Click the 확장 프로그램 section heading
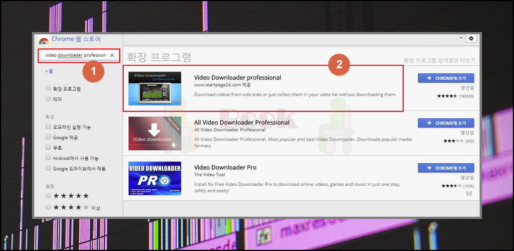 tap(159, 57)
